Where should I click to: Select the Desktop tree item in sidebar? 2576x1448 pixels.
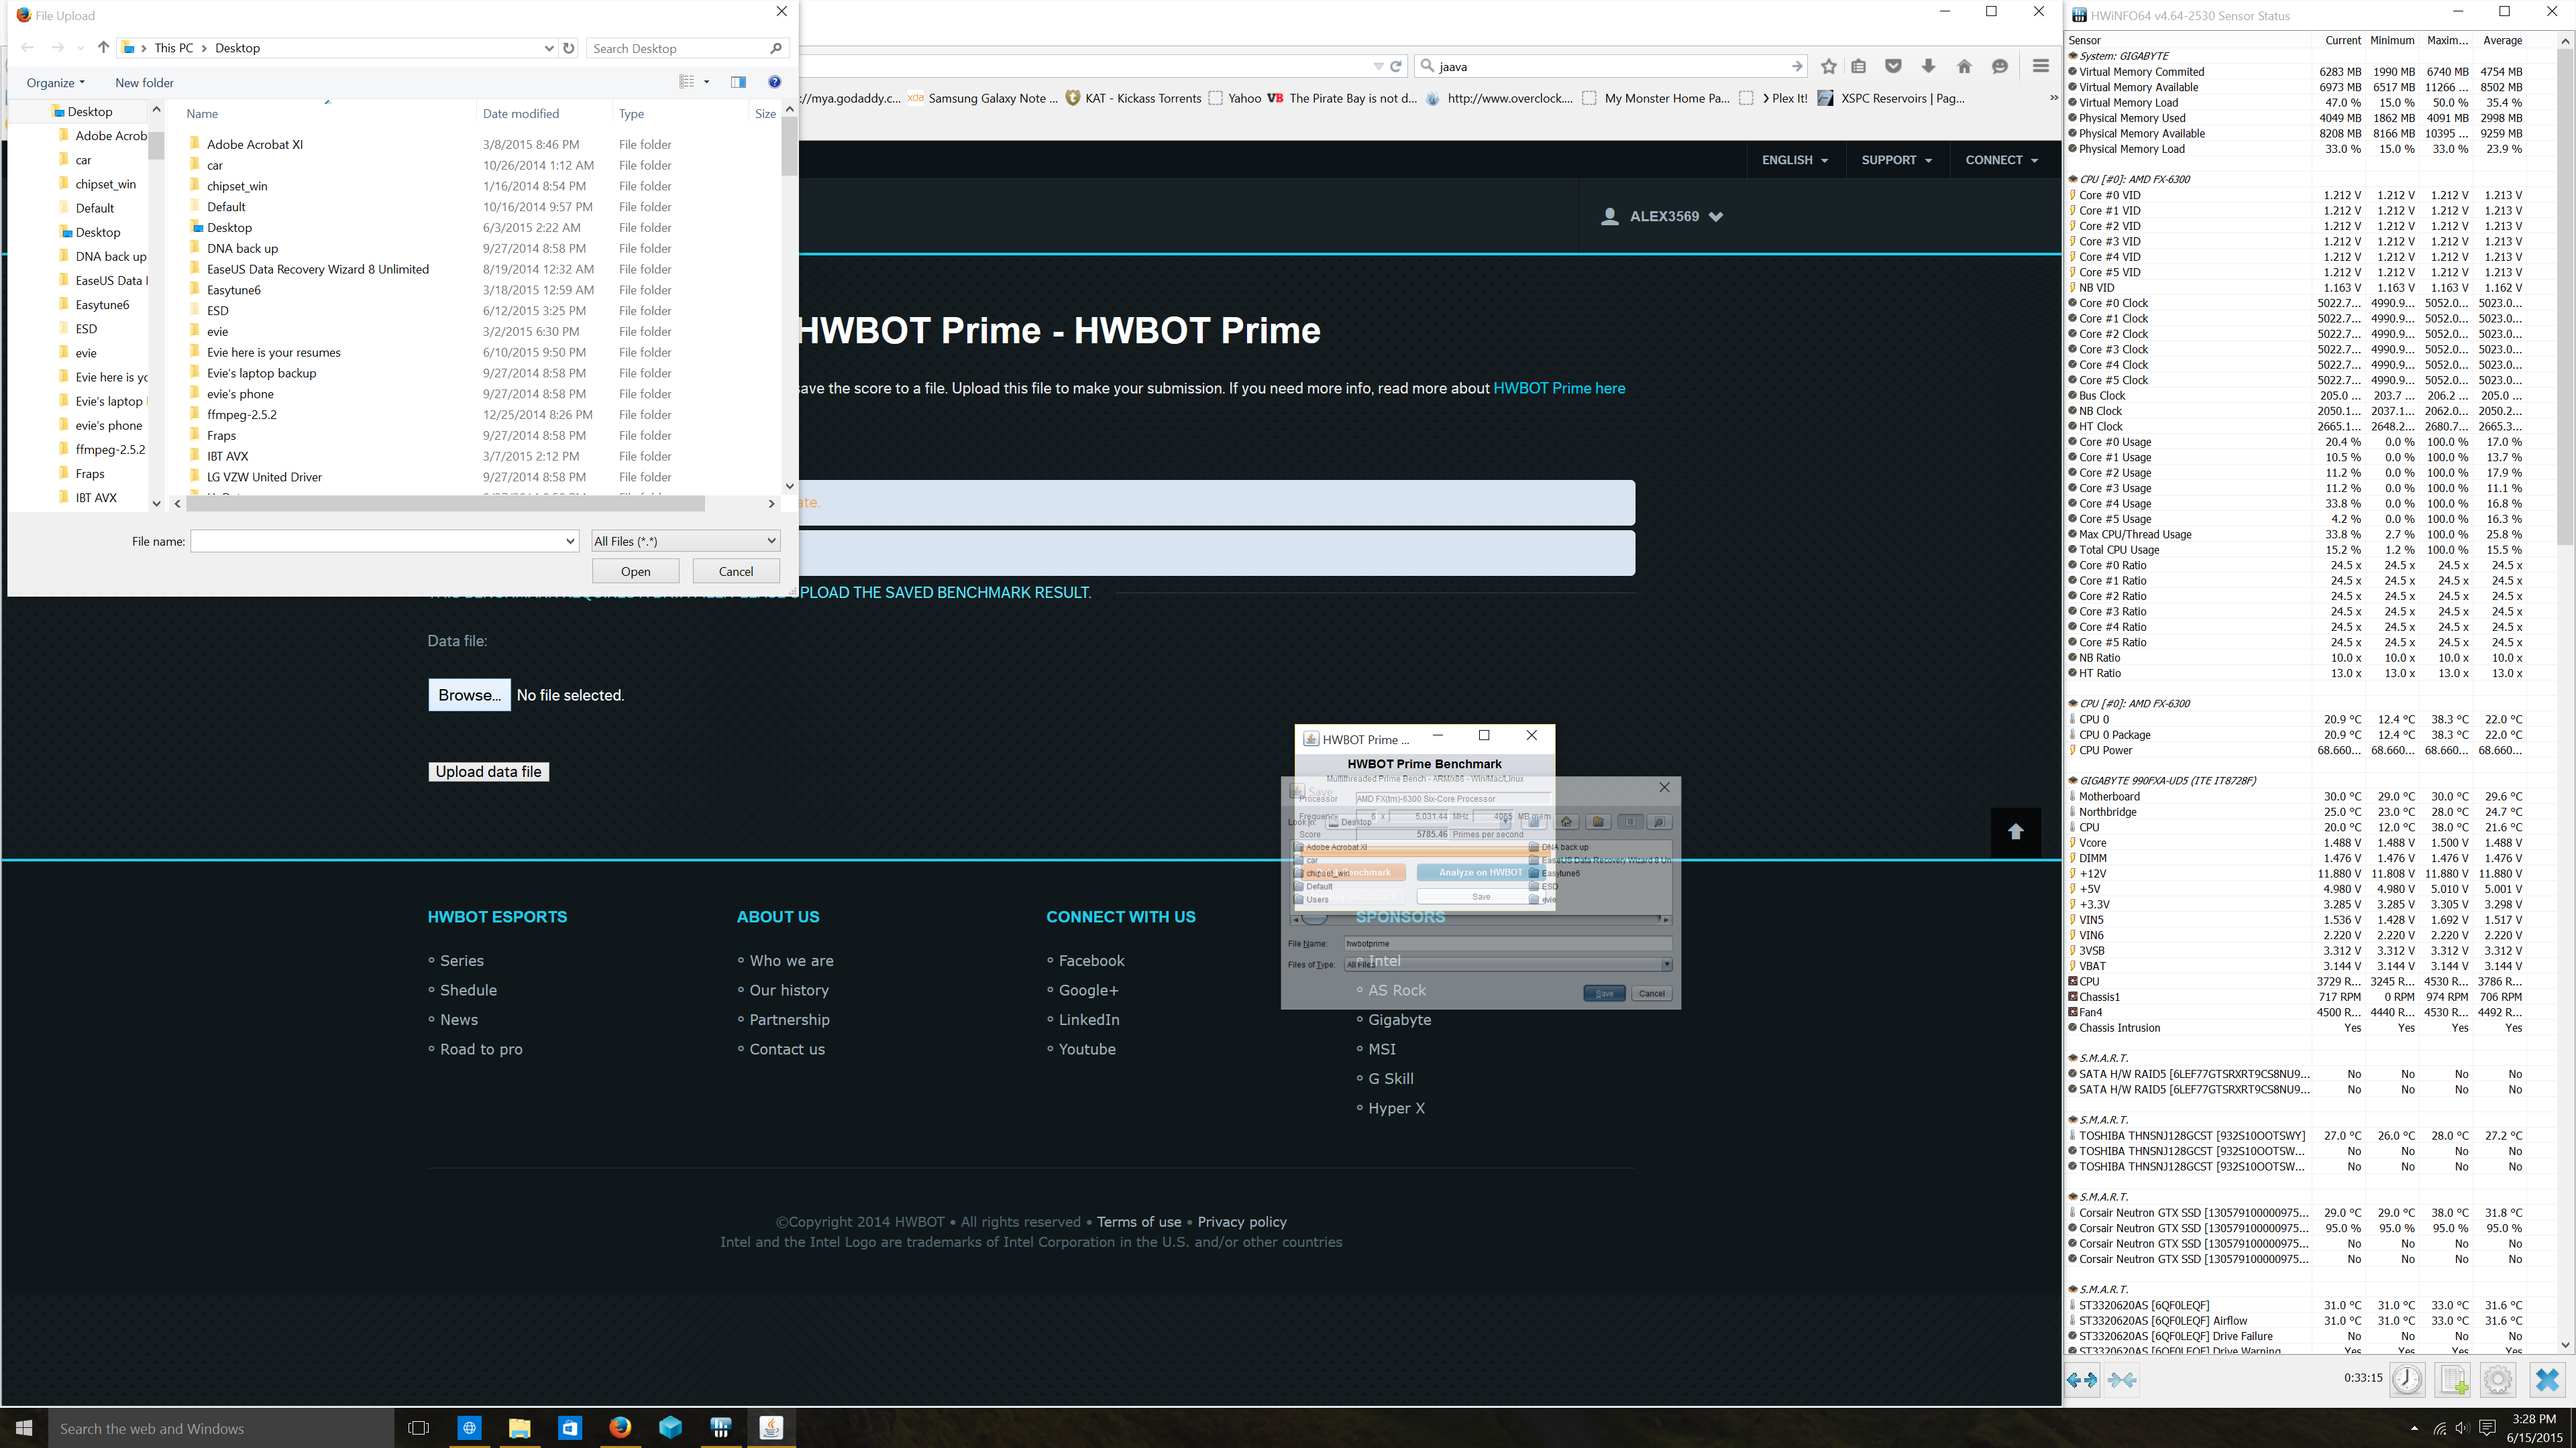[x=90, y=111]
